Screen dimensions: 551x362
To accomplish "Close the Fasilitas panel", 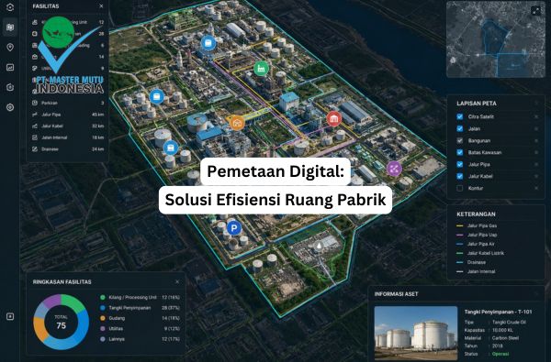I will 101,6.
